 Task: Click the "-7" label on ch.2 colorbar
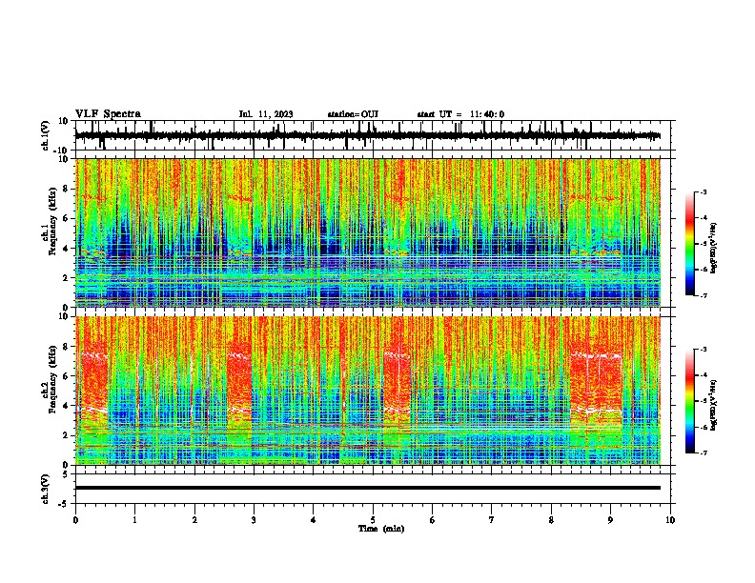coord(704,452)
